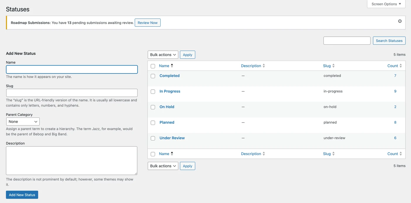Open the Planned status link
Screen dimensions: 411x203
click(167, 122)
